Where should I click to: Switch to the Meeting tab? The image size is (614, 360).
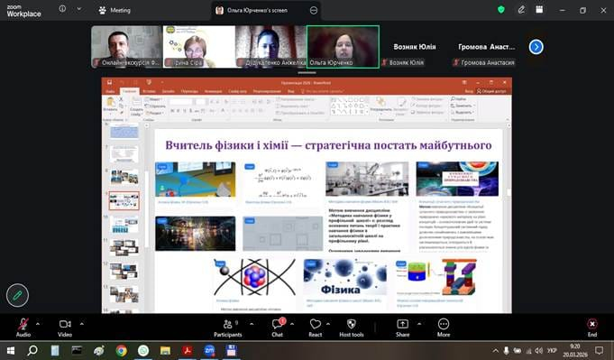(x=115, y=11)
